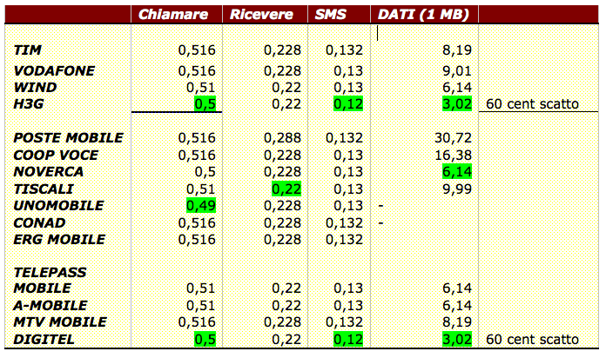Select UNOMOBILE's green Chiamare cell 0,49
The height and width of the screenshot is (358, 606).
[x=201, y=206]
